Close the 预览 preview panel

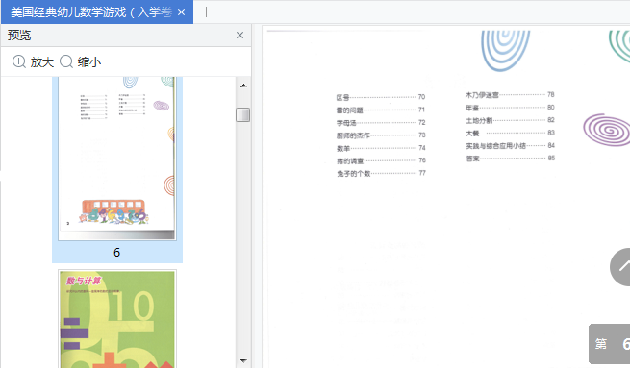tap(239, 36)
